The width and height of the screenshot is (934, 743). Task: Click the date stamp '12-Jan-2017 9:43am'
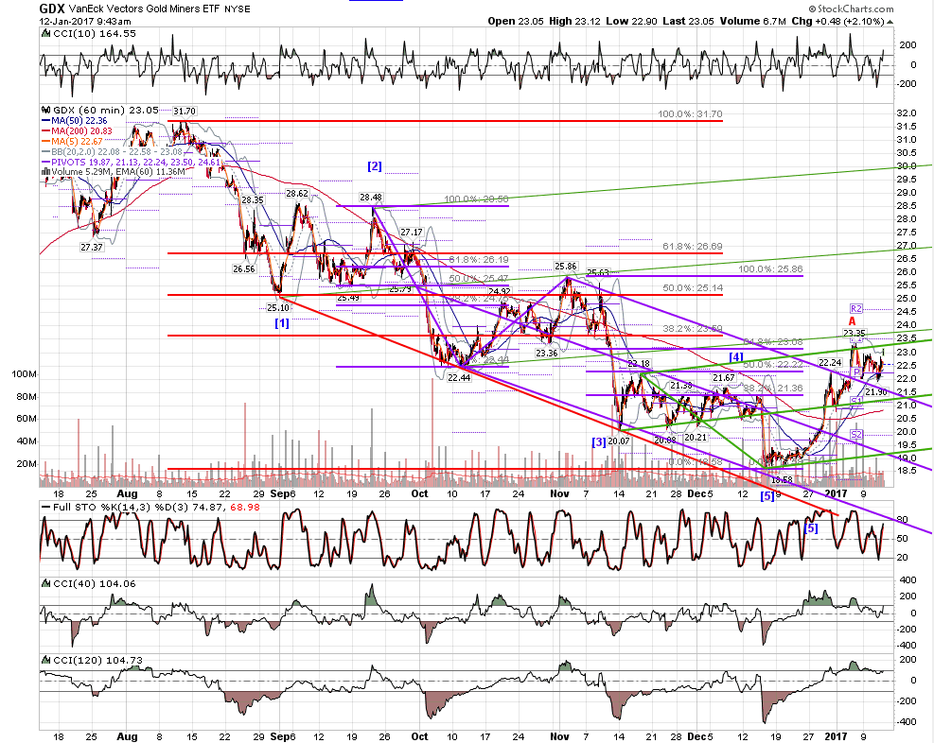click(85, 21)
